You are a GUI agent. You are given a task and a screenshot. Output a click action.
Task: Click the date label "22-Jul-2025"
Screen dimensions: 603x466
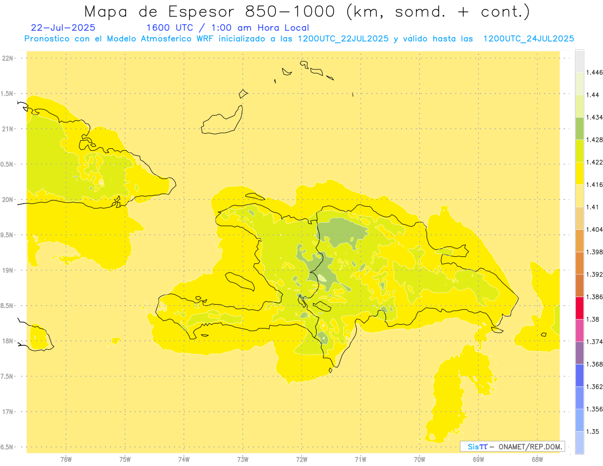pos(63,28)
